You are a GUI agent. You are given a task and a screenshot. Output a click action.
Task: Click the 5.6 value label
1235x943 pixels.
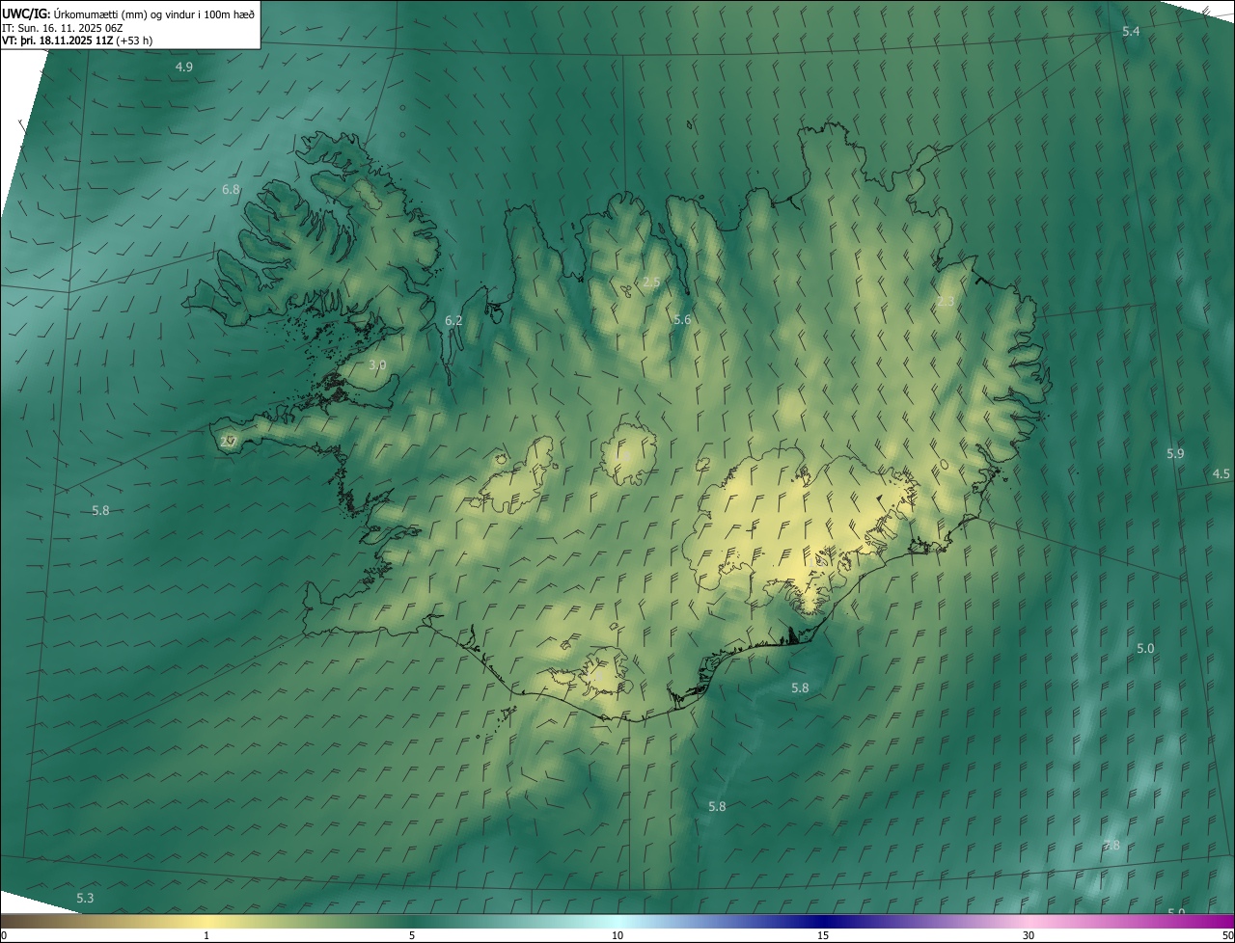682,319
